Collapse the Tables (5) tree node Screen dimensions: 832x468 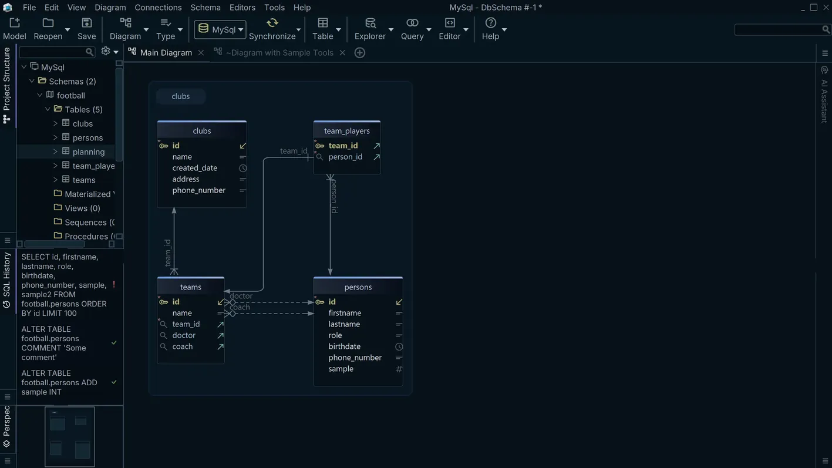(48, 109)
